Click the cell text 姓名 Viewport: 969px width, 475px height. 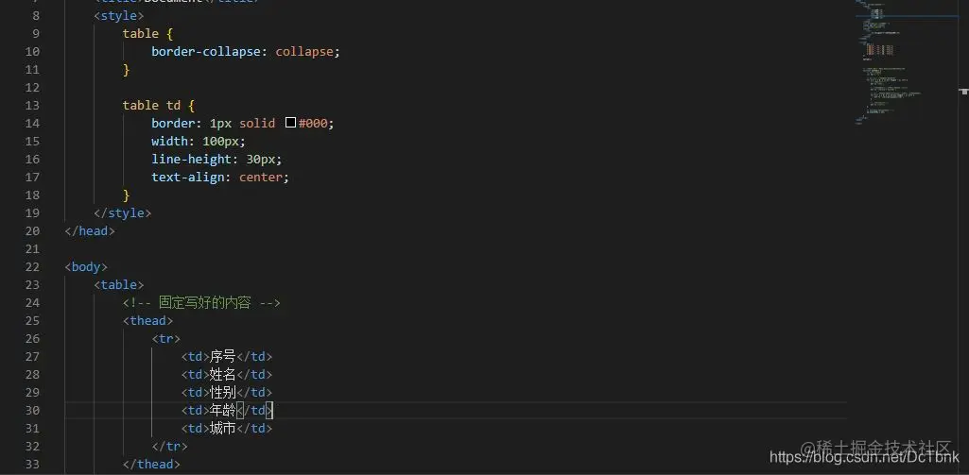click(x=222, y=374)
